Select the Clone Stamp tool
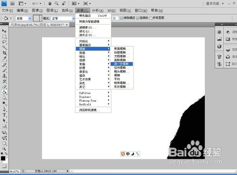Screen dimensions: 237x175 [4, 76]
